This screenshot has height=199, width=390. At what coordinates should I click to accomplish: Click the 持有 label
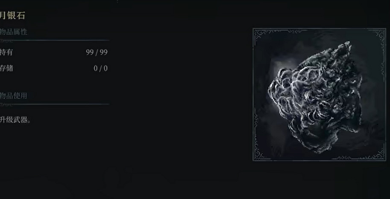6,52
